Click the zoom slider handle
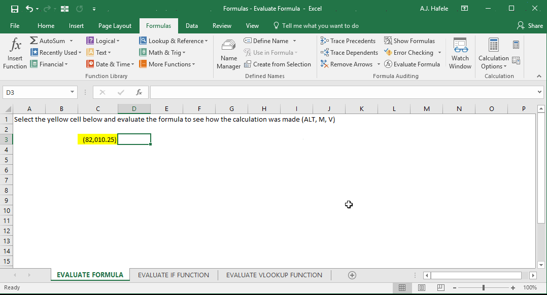547x295 pixels. click(x=484, y=288)
